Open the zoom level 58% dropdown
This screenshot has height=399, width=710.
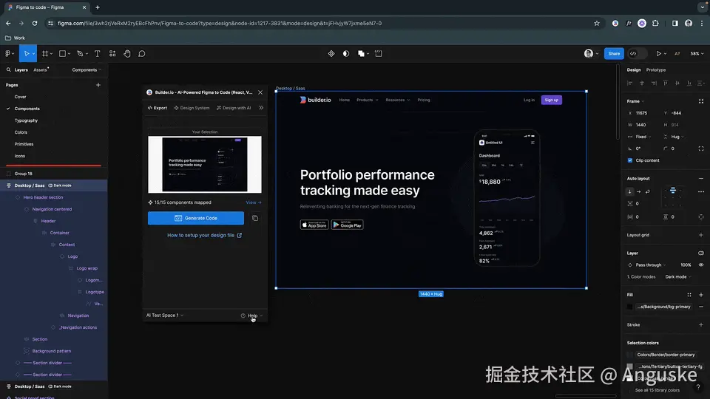click(697, 53)
